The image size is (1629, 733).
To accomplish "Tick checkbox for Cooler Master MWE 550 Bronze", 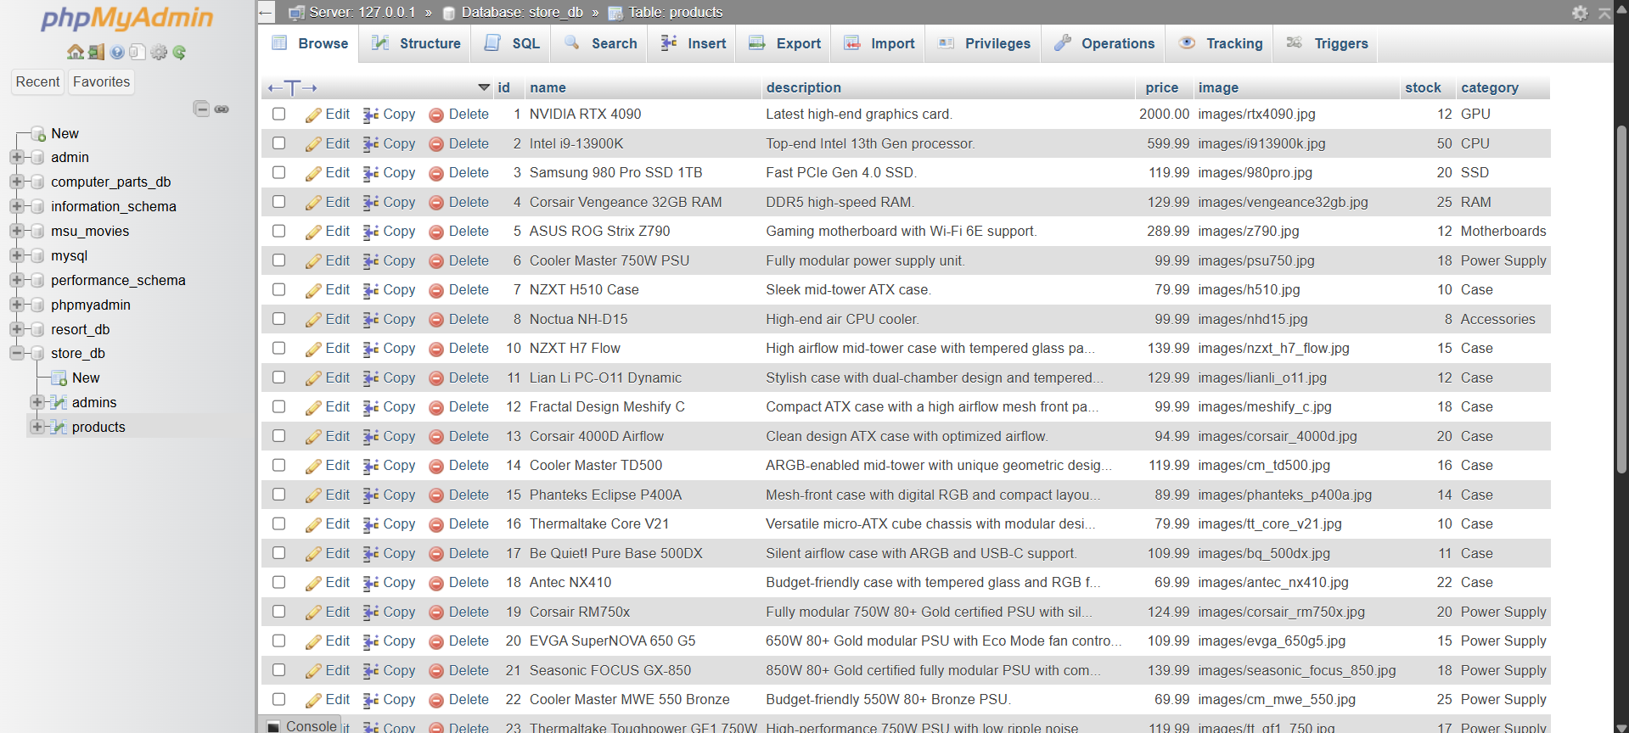I will coord(278,699).
